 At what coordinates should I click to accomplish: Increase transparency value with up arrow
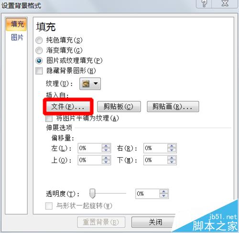tap(163, 192)
